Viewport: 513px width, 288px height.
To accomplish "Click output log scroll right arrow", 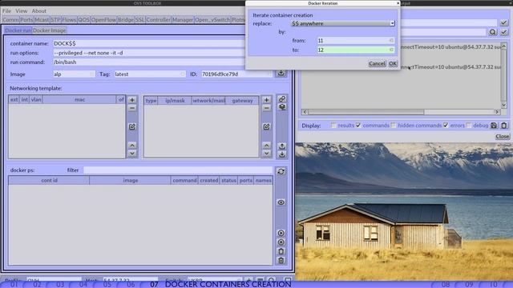I will tap(497, 112).
